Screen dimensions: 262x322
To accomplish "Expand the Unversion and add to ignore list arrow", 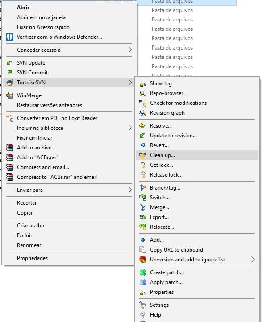I will pyautogui.click(x=253, y=260).
